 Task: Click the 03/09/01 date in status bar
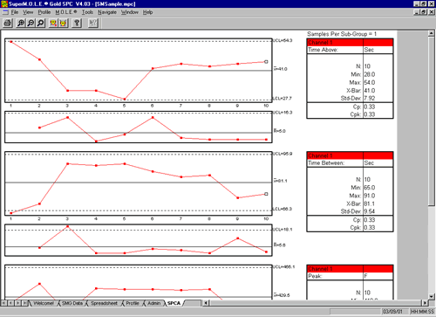(x=392, y=312)
